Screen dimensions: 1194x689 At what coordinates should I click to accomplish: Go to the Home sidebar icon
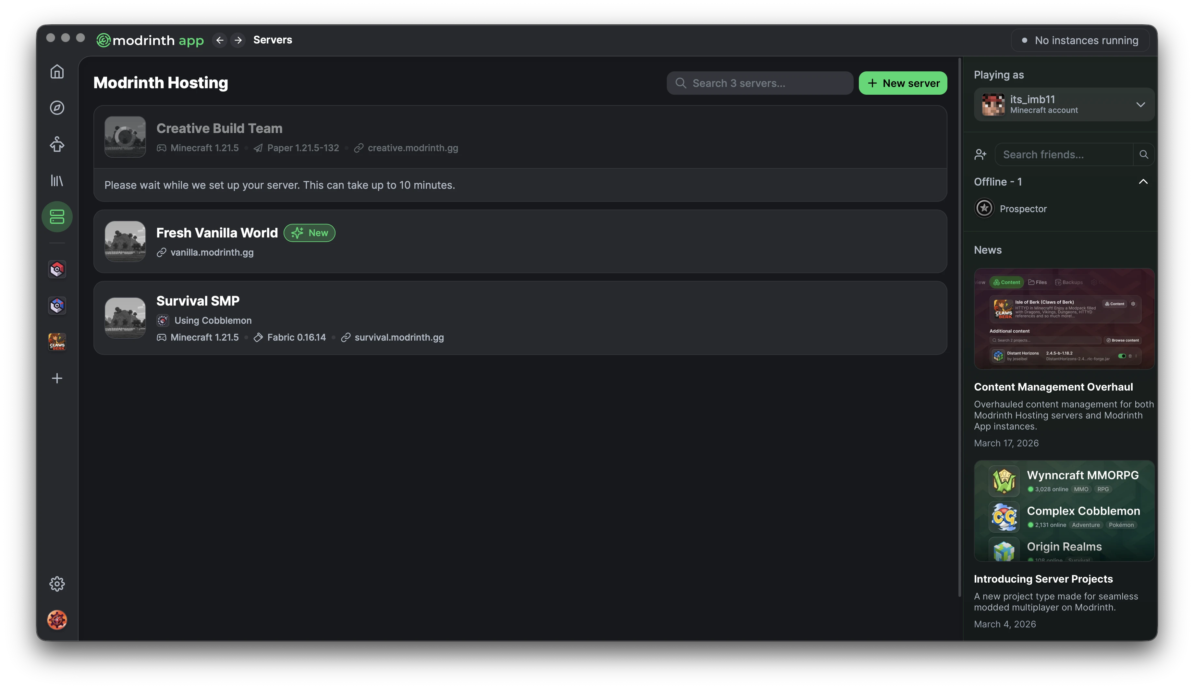click(57, 71)
